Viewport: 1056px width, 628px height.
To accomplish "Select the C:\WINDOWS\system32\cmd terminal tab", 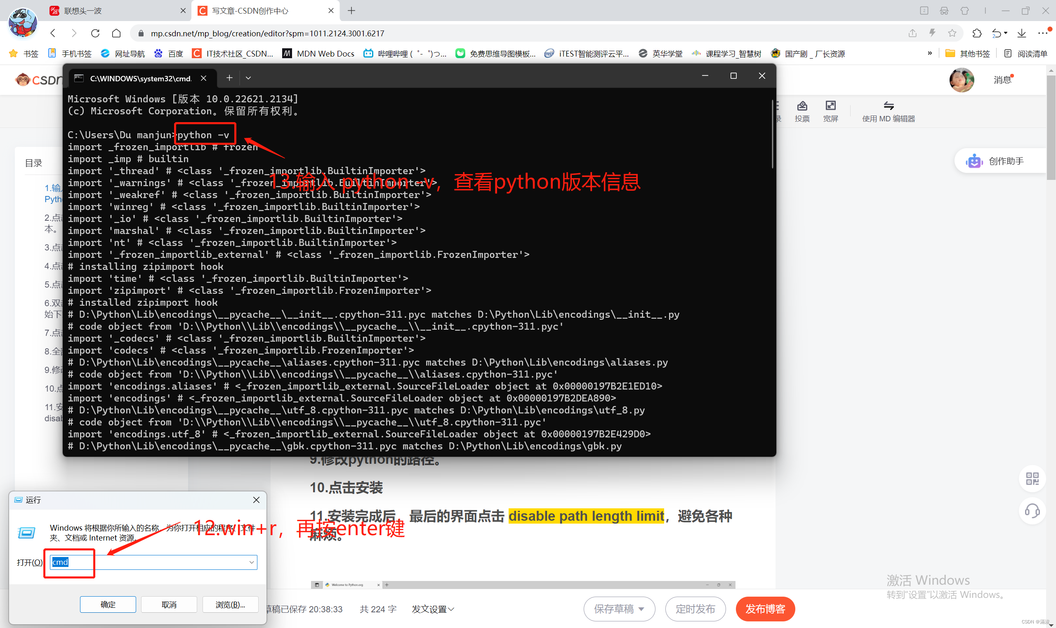I will (139, 78).
